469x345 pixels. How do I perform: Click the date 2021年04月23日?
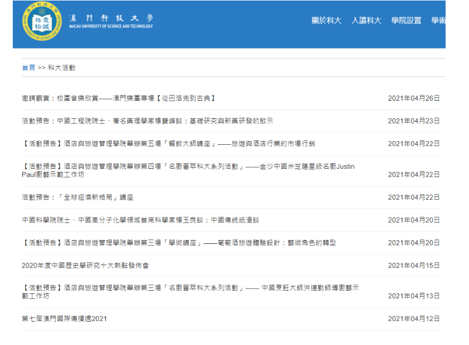tap(414, 121)
